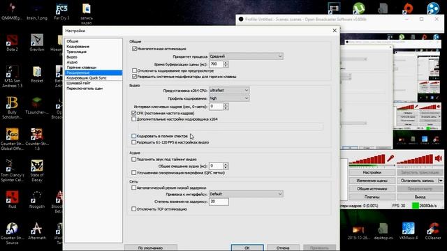Enable Разрешить 61-120 FPS в настройках видео

[x=133, y=142]
